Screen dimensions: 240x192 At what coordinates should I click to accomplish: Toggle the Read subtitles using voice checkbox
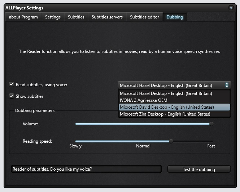12,84
